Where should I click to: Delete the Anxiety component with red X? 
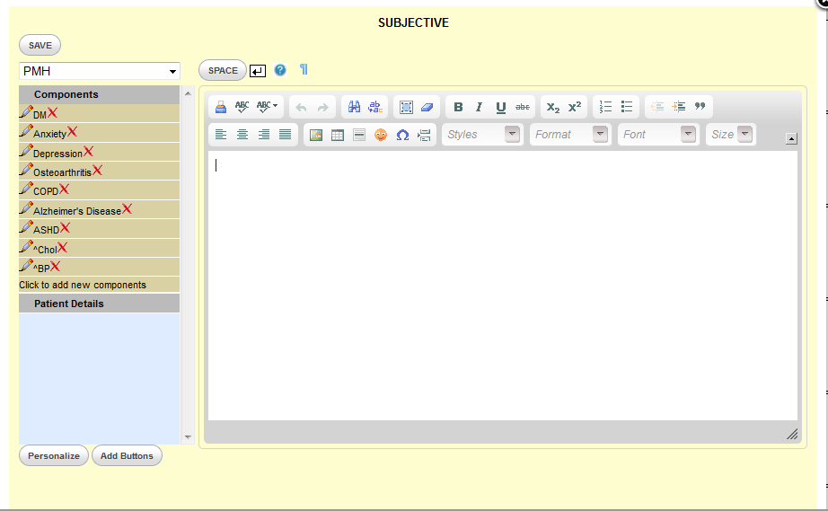(x=73, y=132)
